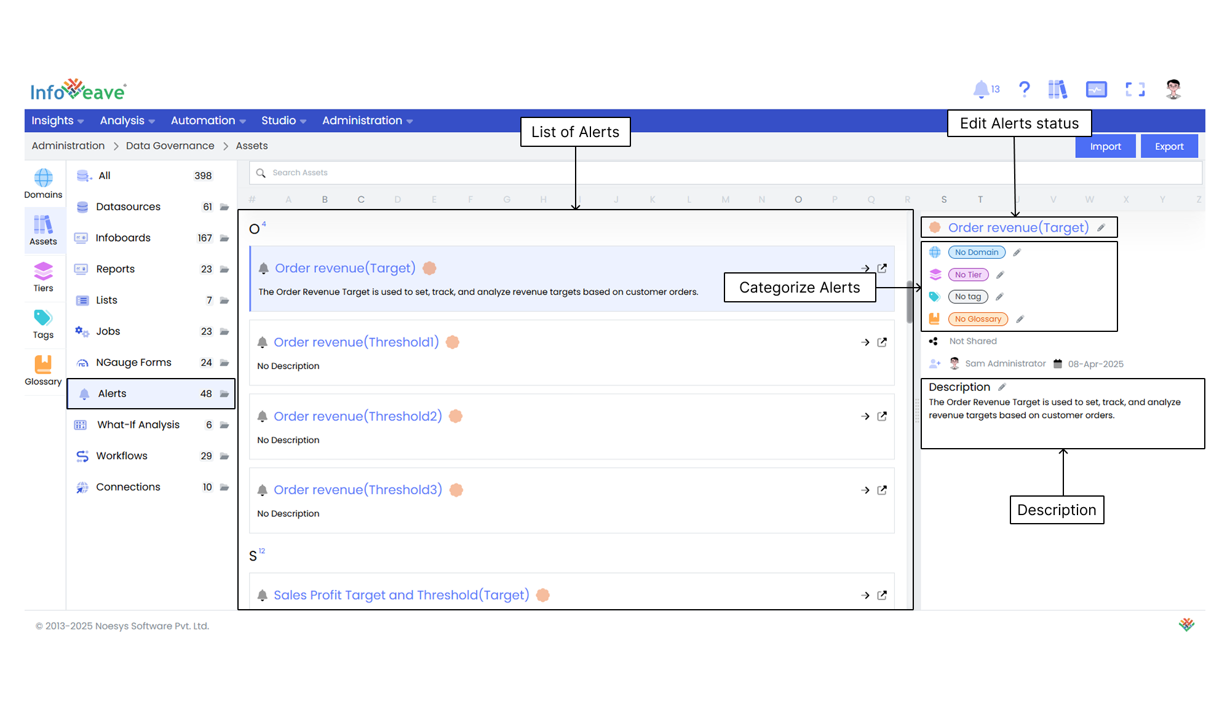
Task: Select All assets category
Action: [x=151, y=176]
